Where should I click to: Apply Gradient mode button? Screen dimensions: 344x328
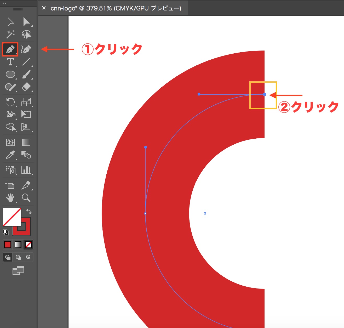coord(18,245)
